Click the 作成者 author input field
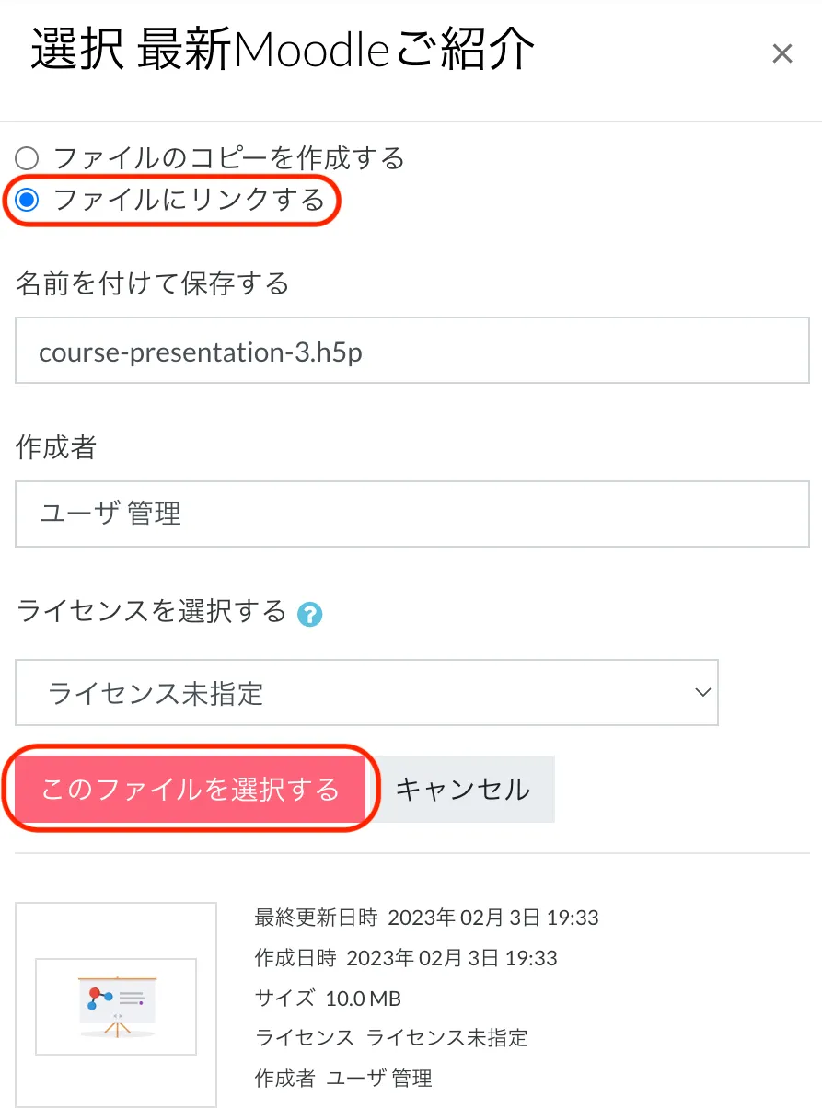This screenshot has width=822, height=1120. 411,514
